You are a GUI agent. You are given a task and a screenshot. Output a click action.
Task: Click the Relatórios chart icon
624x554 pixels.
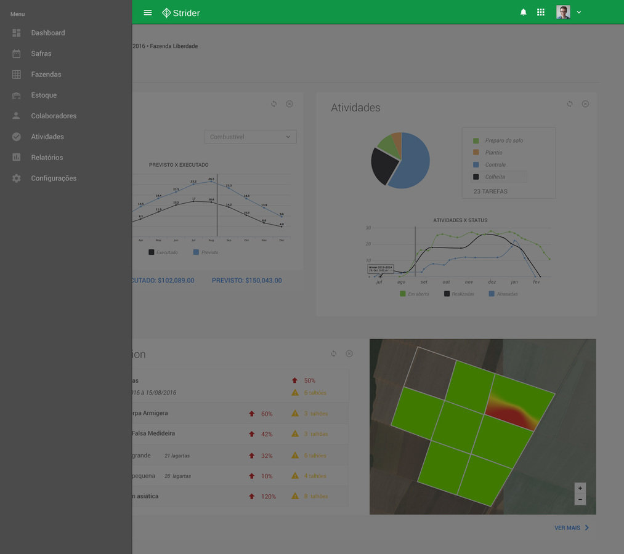pyautogui.click(x=16, y=157)
